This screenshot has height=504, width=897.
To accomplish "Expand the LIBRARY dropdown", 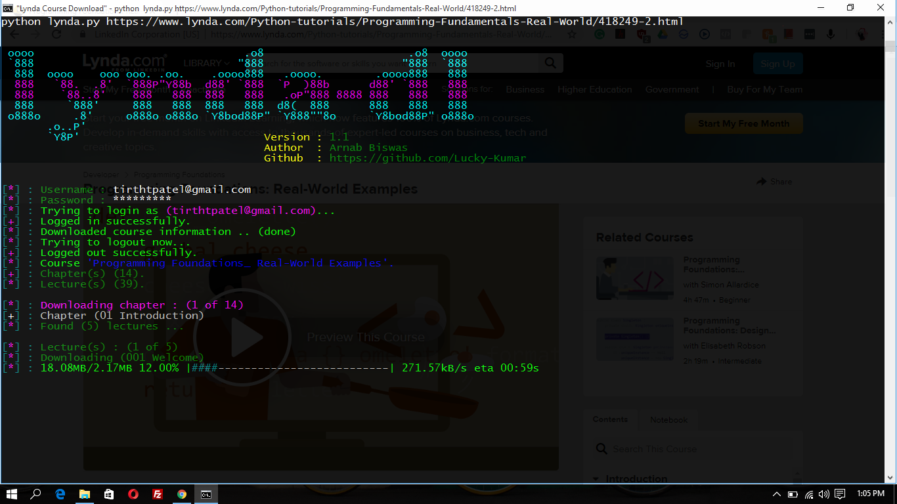I will point(205,62).
